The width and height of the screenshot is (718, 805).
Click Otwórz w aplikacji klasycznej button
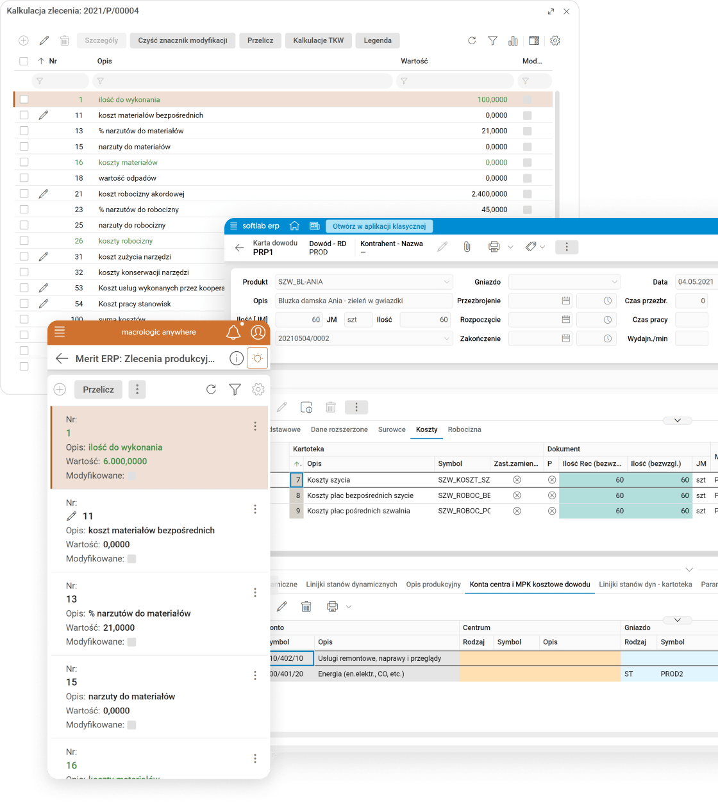tap(380, 226)
